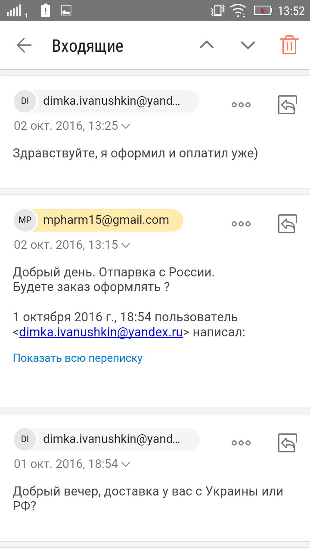This screenshot has width=310, height=552.
Task: Go to next message with down chevron
Action: click(248, 45)
